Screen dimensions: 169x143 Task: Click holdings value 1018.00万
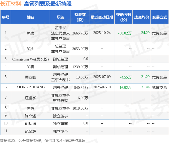tap(80, 108)
